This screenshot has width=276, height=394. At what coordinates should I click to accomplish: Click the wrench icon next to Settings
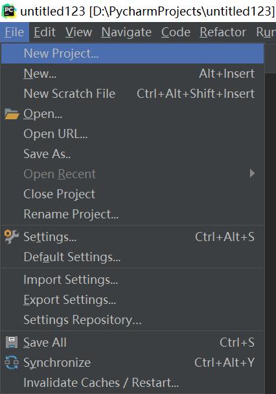(x=12, y=237)
